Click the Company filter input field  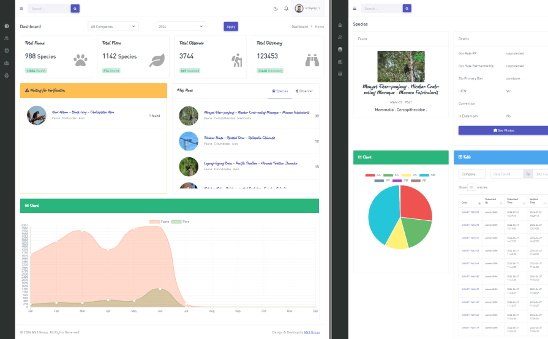pyautogui.click(x=471, y=174)
